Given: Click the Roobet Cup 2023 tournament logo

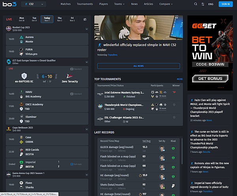Looking at the screenshot, I should [9, 28].
